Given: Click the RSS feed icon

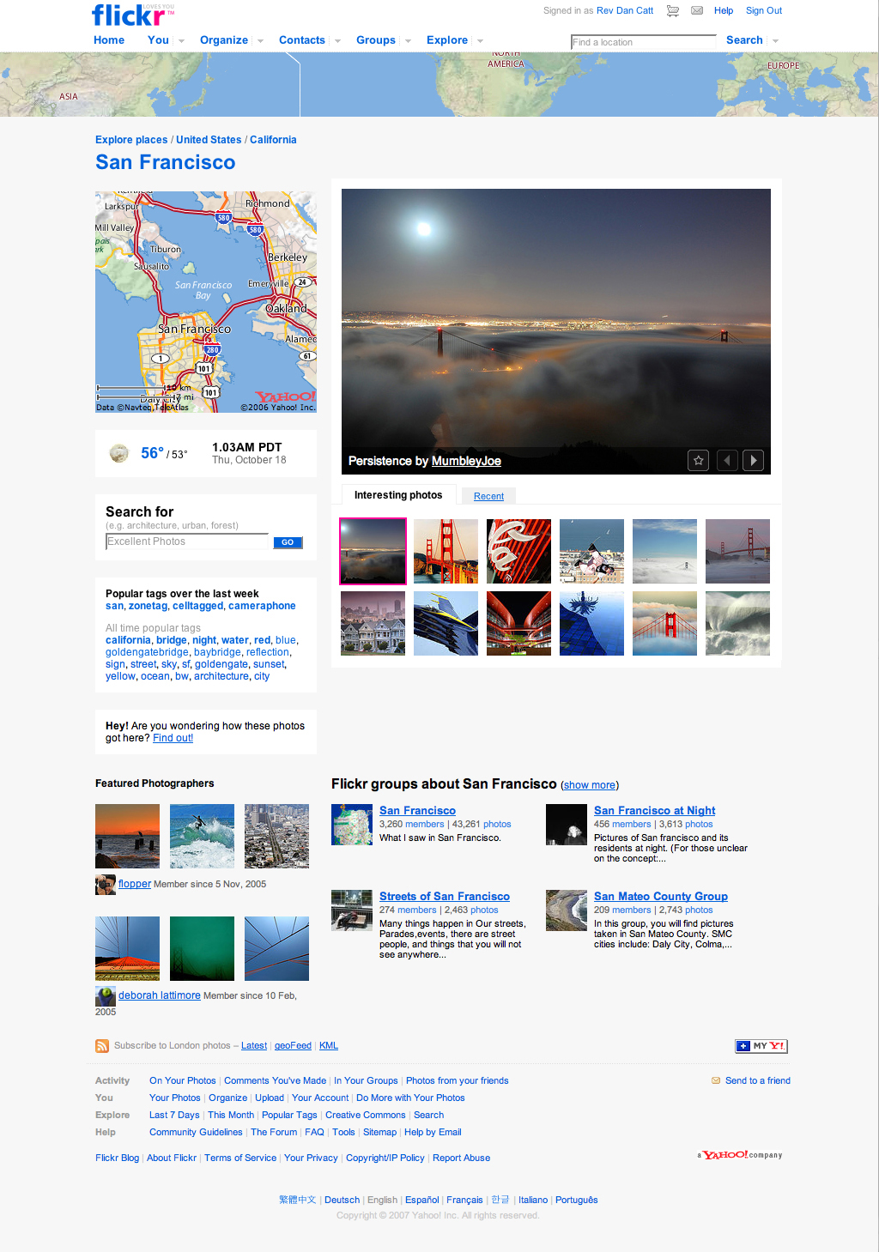Looking at the screenshot, I should pyautogui.click(x=102, y=1046).
